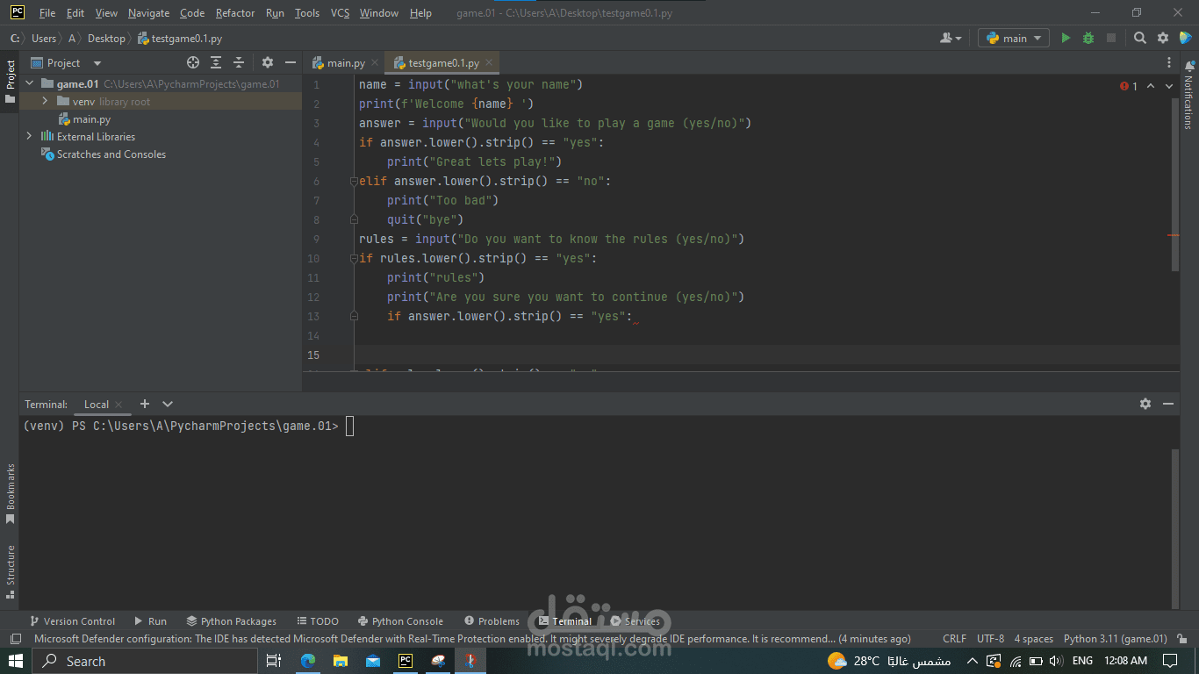The width and height of the screenshot is (1199, 674).
Task: Collapse all in Project panel
Action: [x=239, y=62]
